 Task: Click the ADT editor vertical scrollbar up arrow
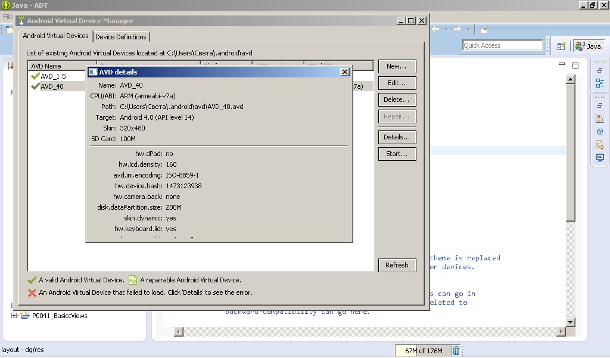pyautogui.click(x=570, y=79)
